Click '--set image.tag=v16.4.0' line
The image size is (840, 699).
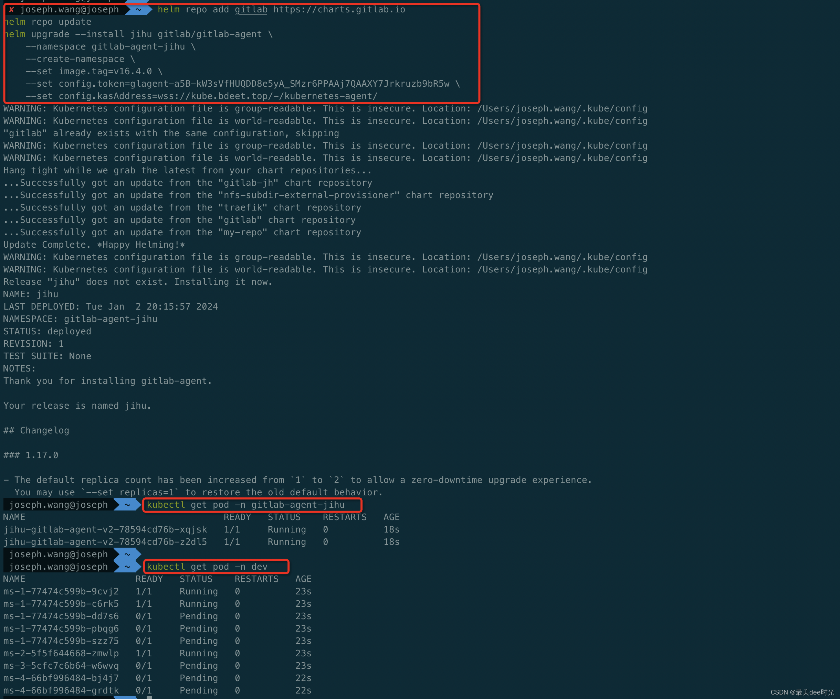tap(94, 72)
